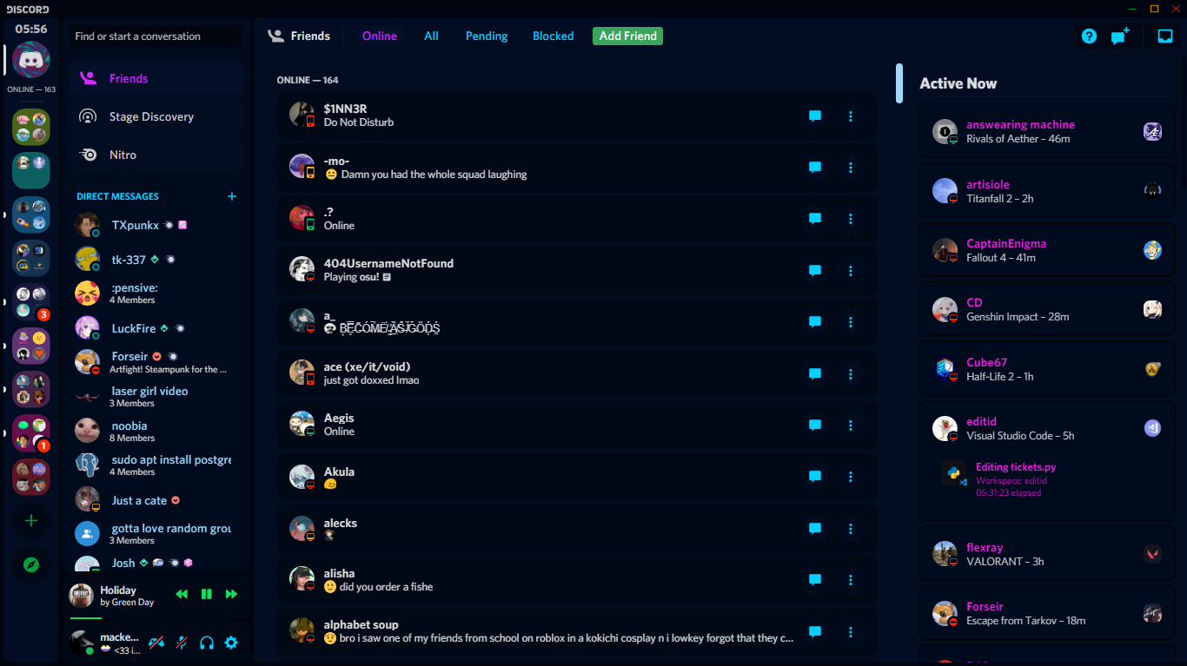
Task: Message 404UsernameNotFound using chat icon
Action: [815, 271]
